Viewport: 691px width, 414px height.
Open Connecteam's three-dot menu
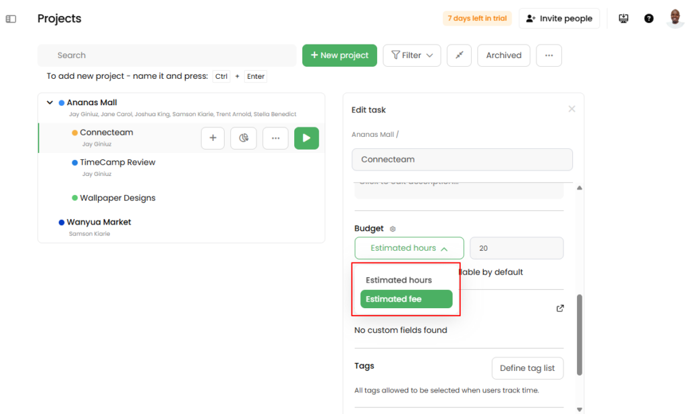pyautogui.click(x=275, y=138)
